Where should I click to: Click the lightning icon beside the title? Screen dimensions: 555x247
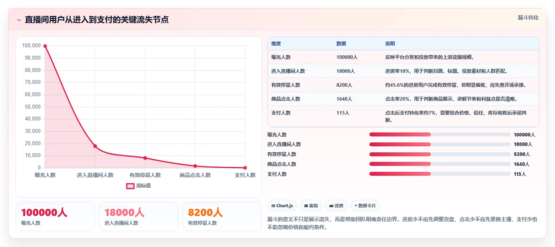coord(19,20)
